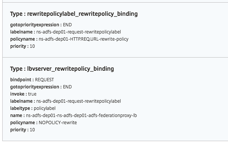Click the invoke true value
This screenshot has height=146, width=228.
32,94
